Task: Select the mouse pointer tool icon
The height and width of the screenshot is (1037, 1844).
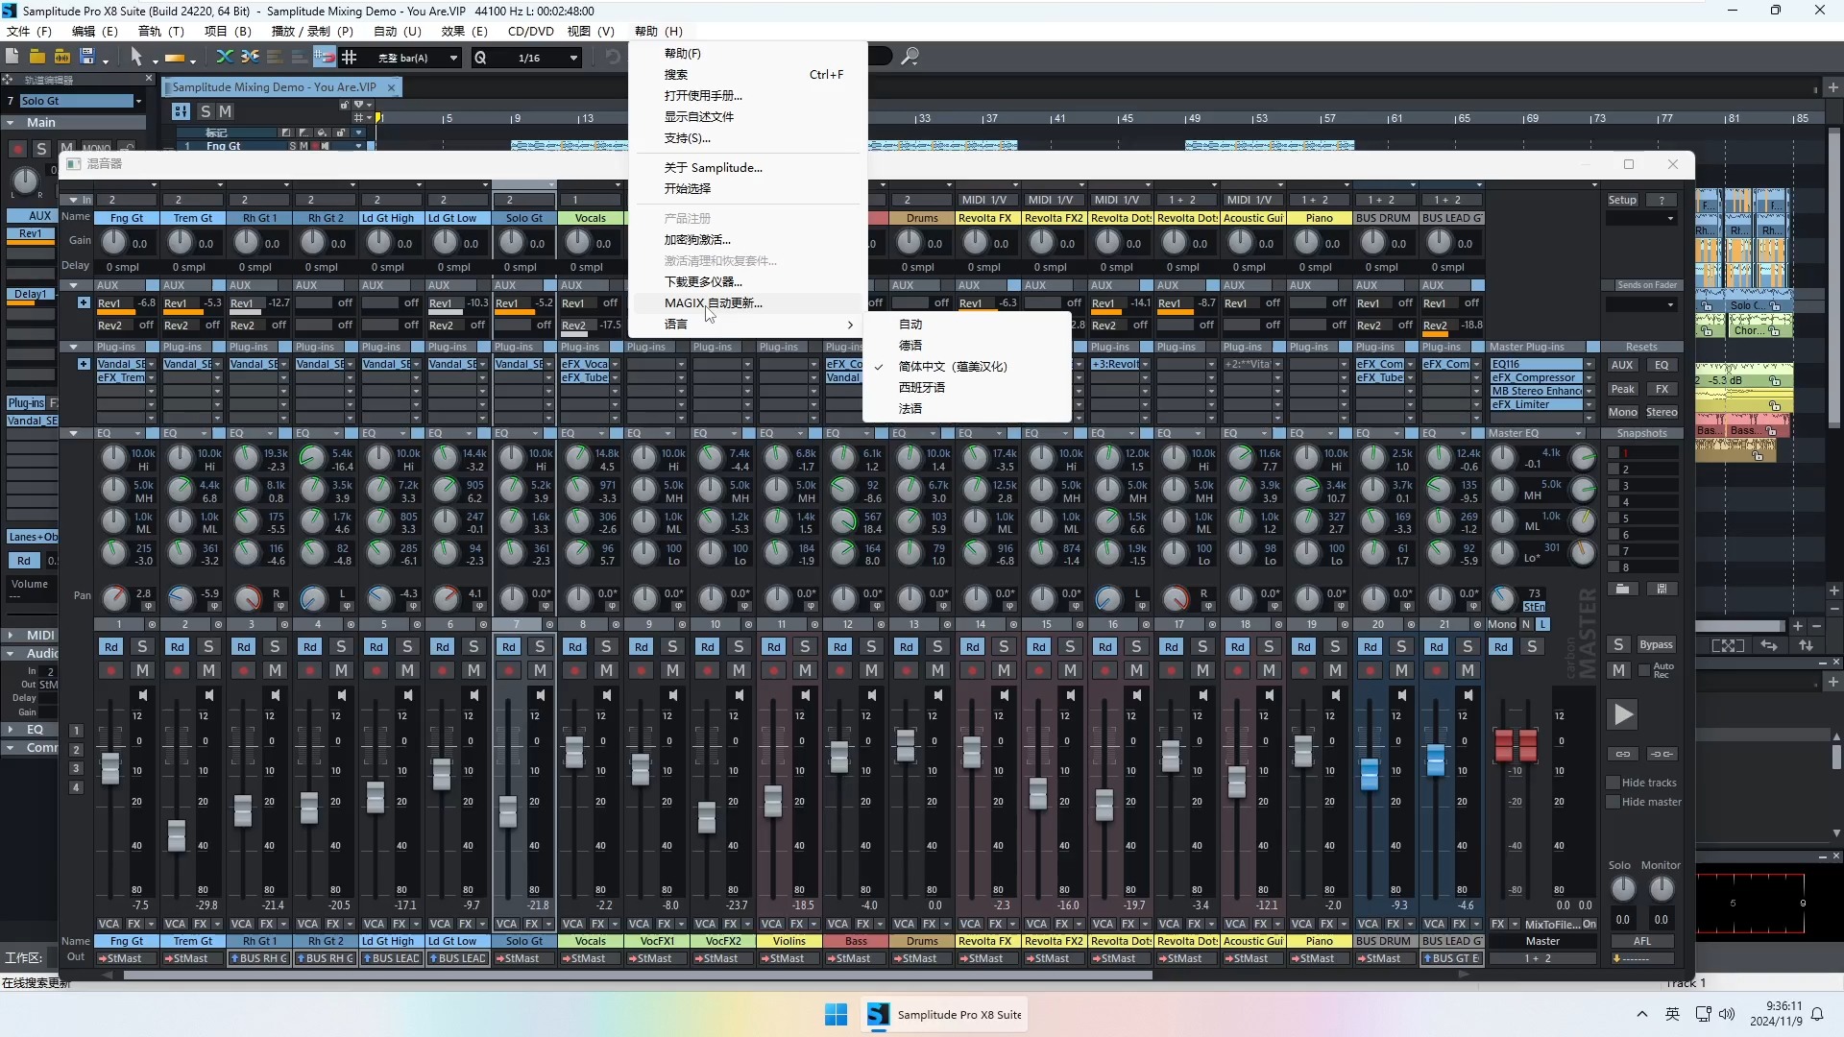Action: (x=136, y=58)
